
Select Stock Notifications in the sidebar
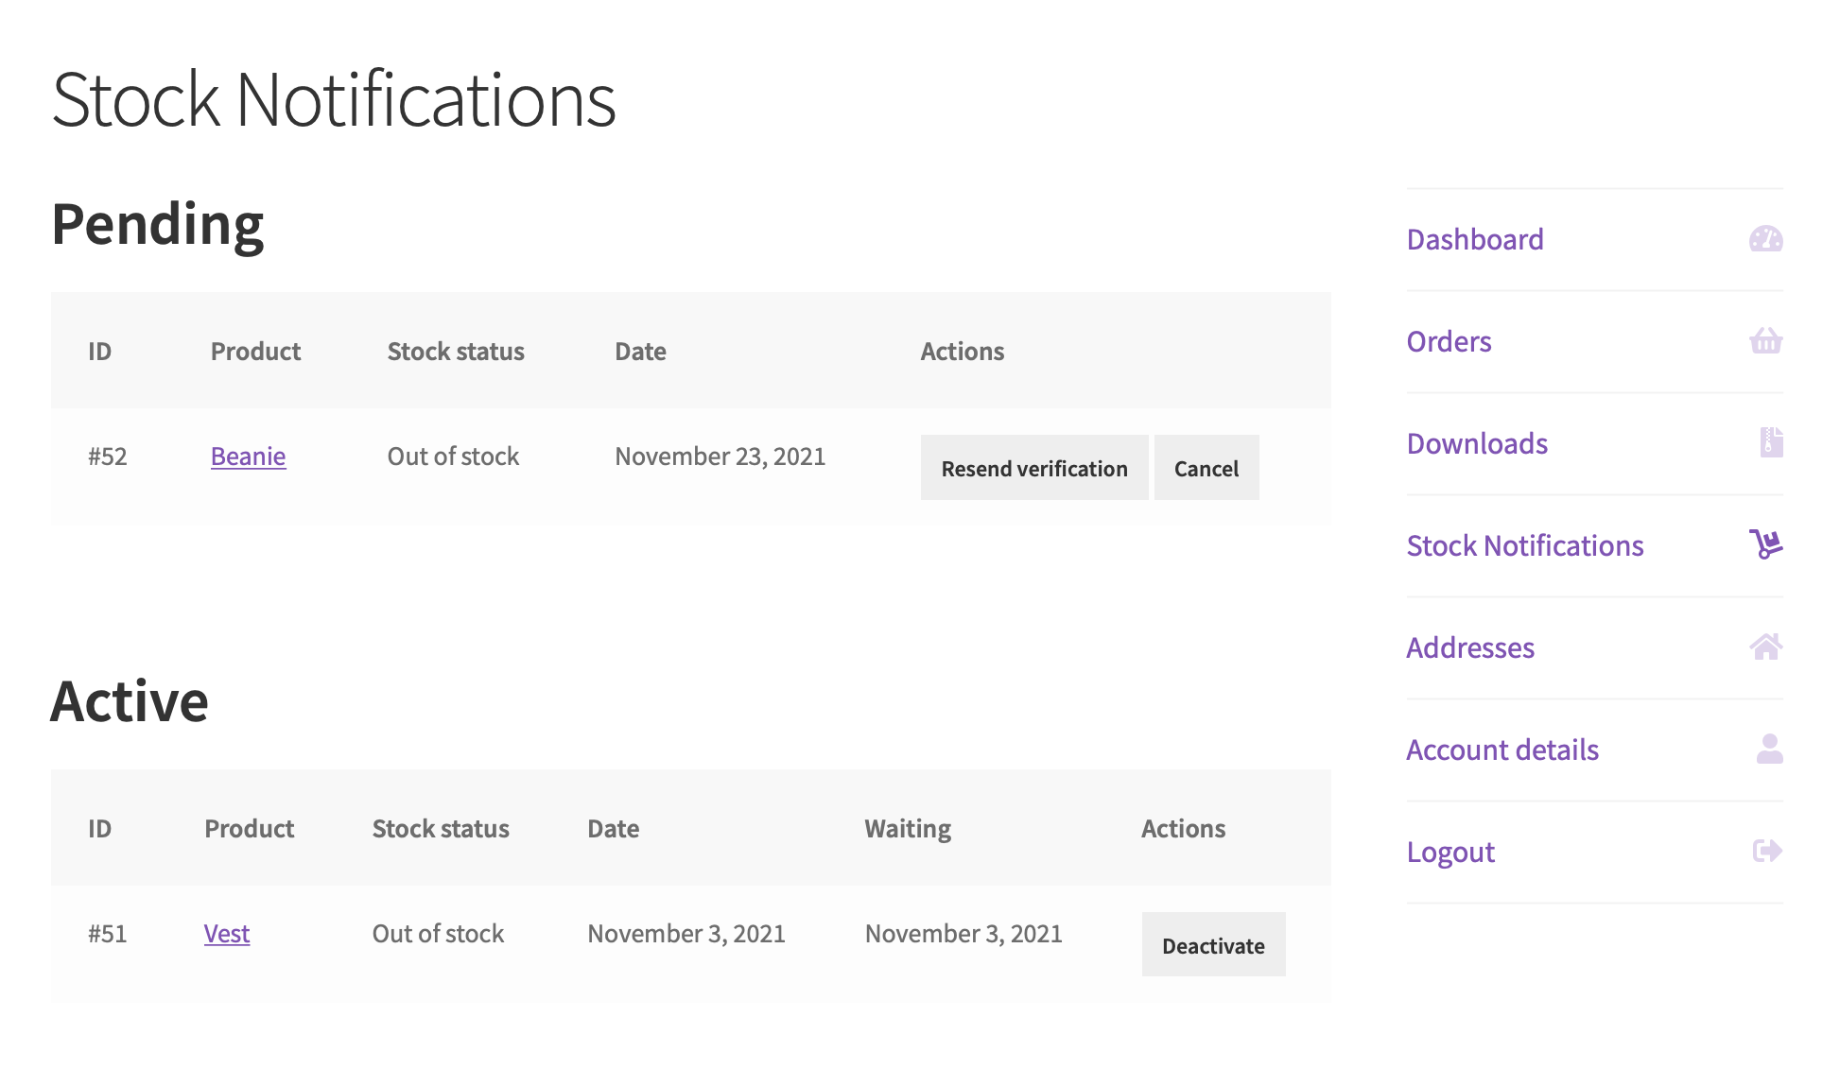click(x=1524, y=545)
